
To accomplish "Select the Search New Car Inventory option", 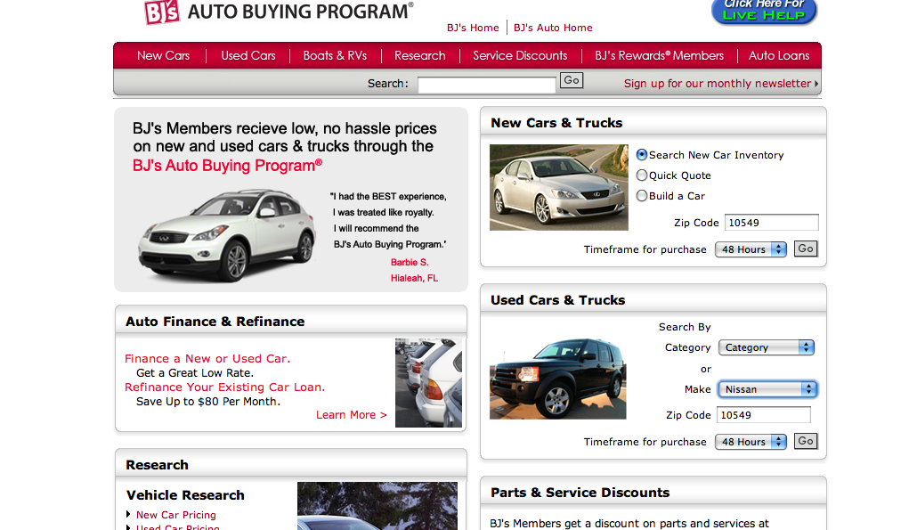I will click(642, 154).
